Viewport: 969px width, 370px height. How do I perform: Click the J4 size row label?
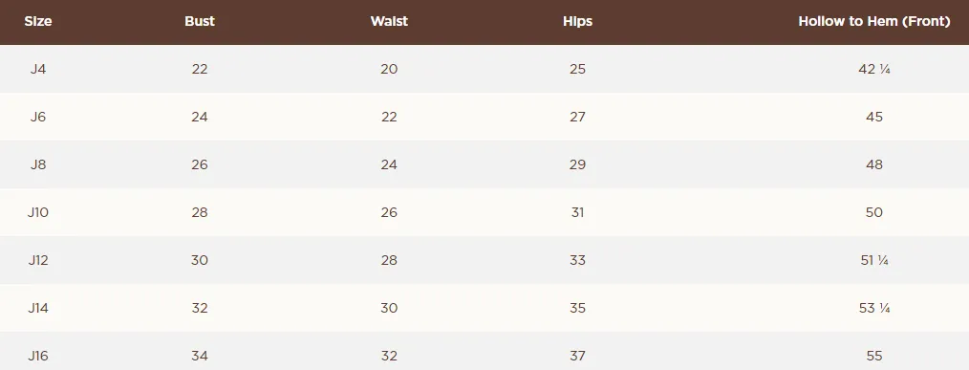[x=37, y=69]
